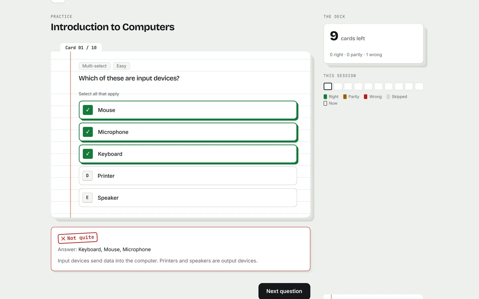
Task: Uncheck the Microphone answer checkbox
Action: [88, 132]
